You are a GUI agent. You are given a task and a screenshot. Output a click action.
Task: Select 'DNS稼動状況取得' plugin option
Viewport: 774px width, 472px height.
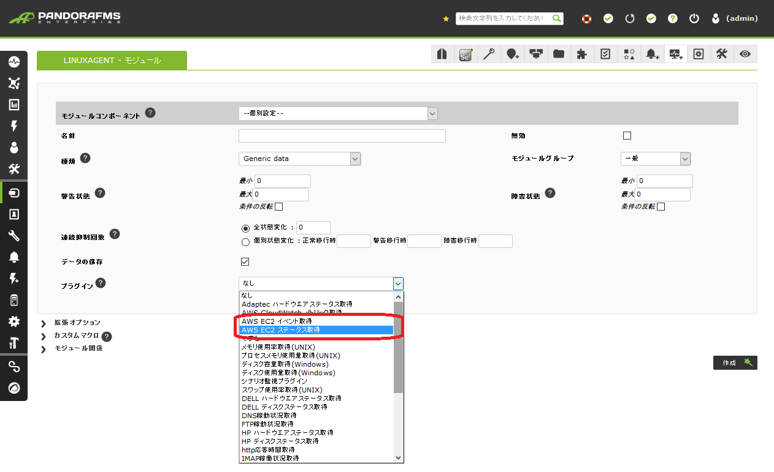(x=316, y=416)
